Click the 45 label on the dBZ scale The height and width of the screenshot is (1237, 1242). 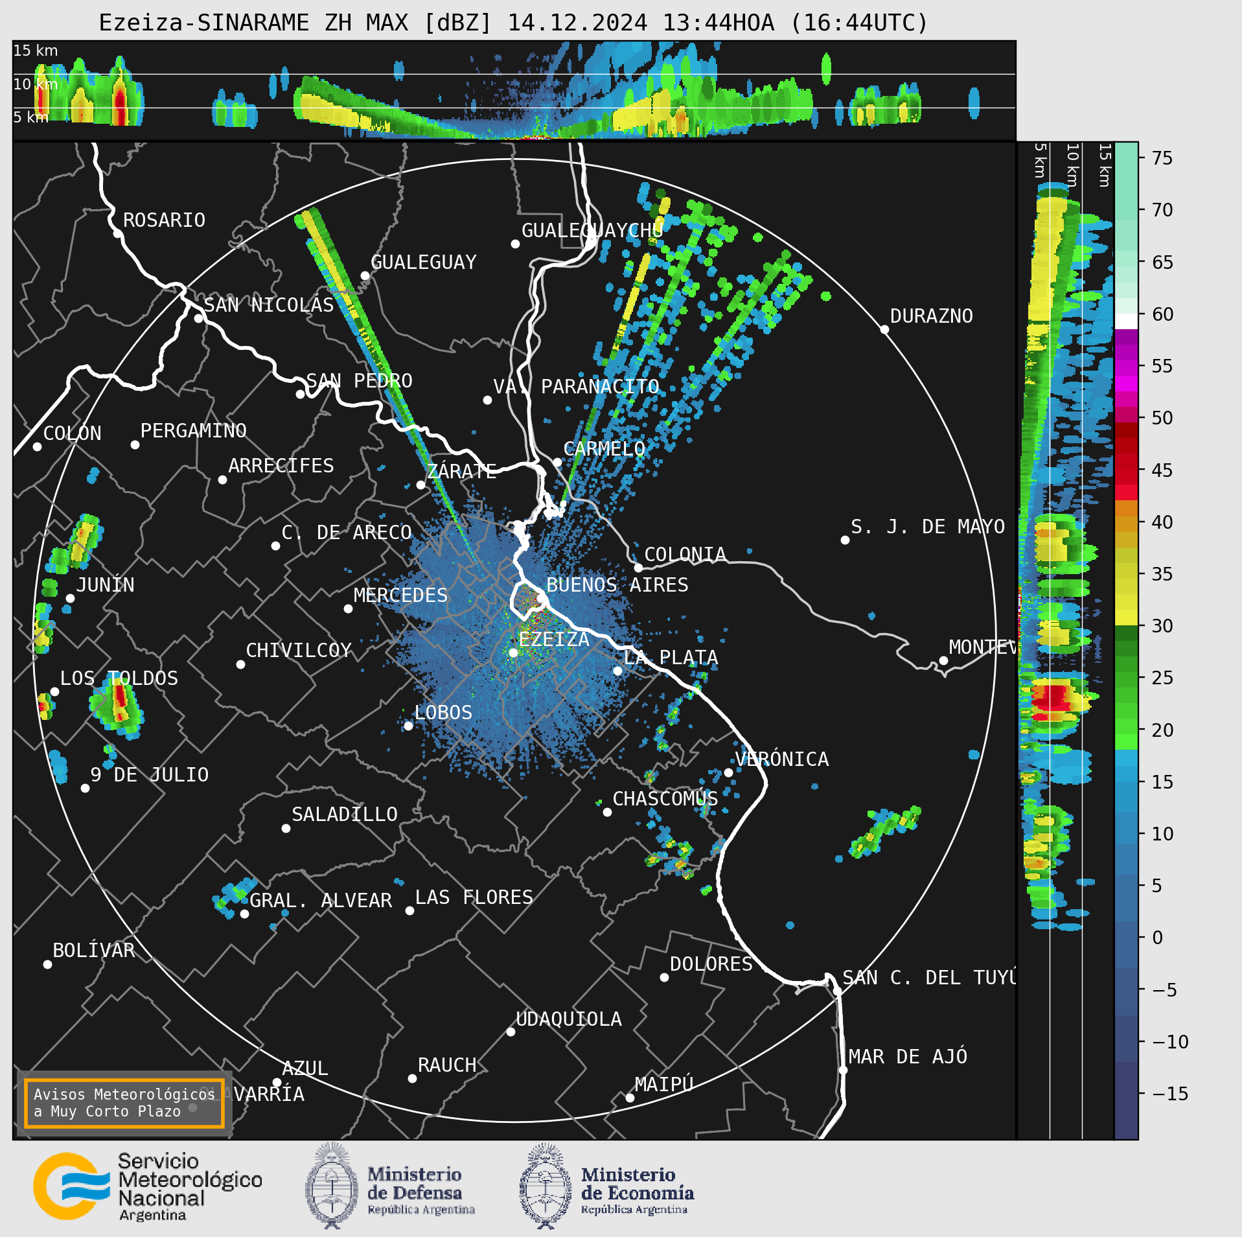click(x=1162, y=470)
